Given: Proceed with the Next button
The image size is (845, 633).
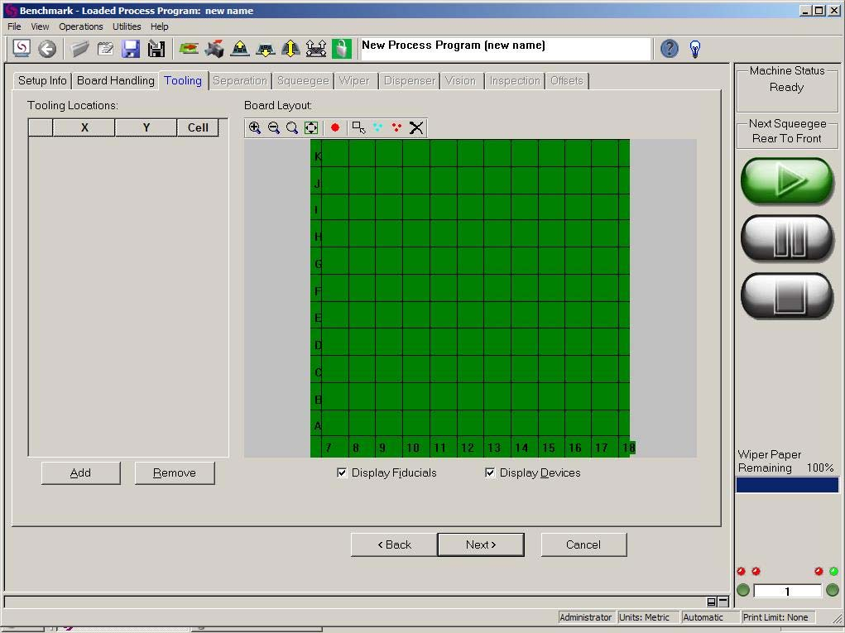Looking at the screenshot, I should [x=481, y=544].
